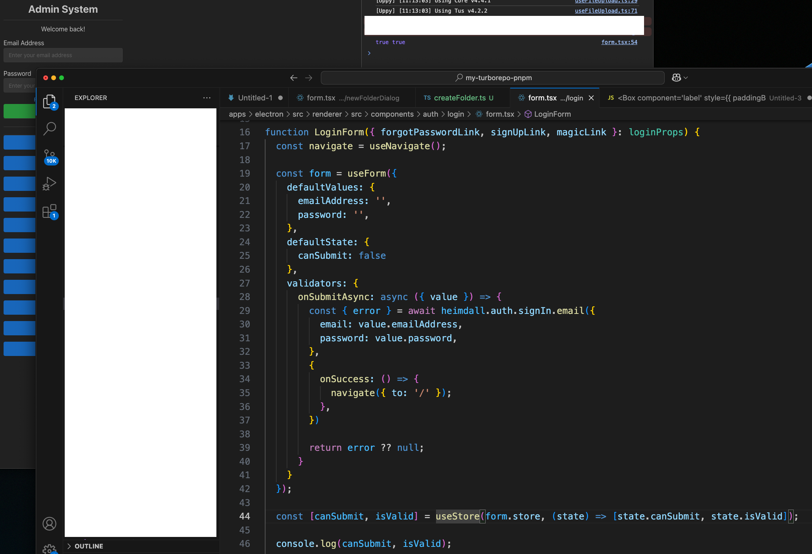Open the Copilot chat icon
The width and height of the screenshot is (812, 554).
(676, 78)
